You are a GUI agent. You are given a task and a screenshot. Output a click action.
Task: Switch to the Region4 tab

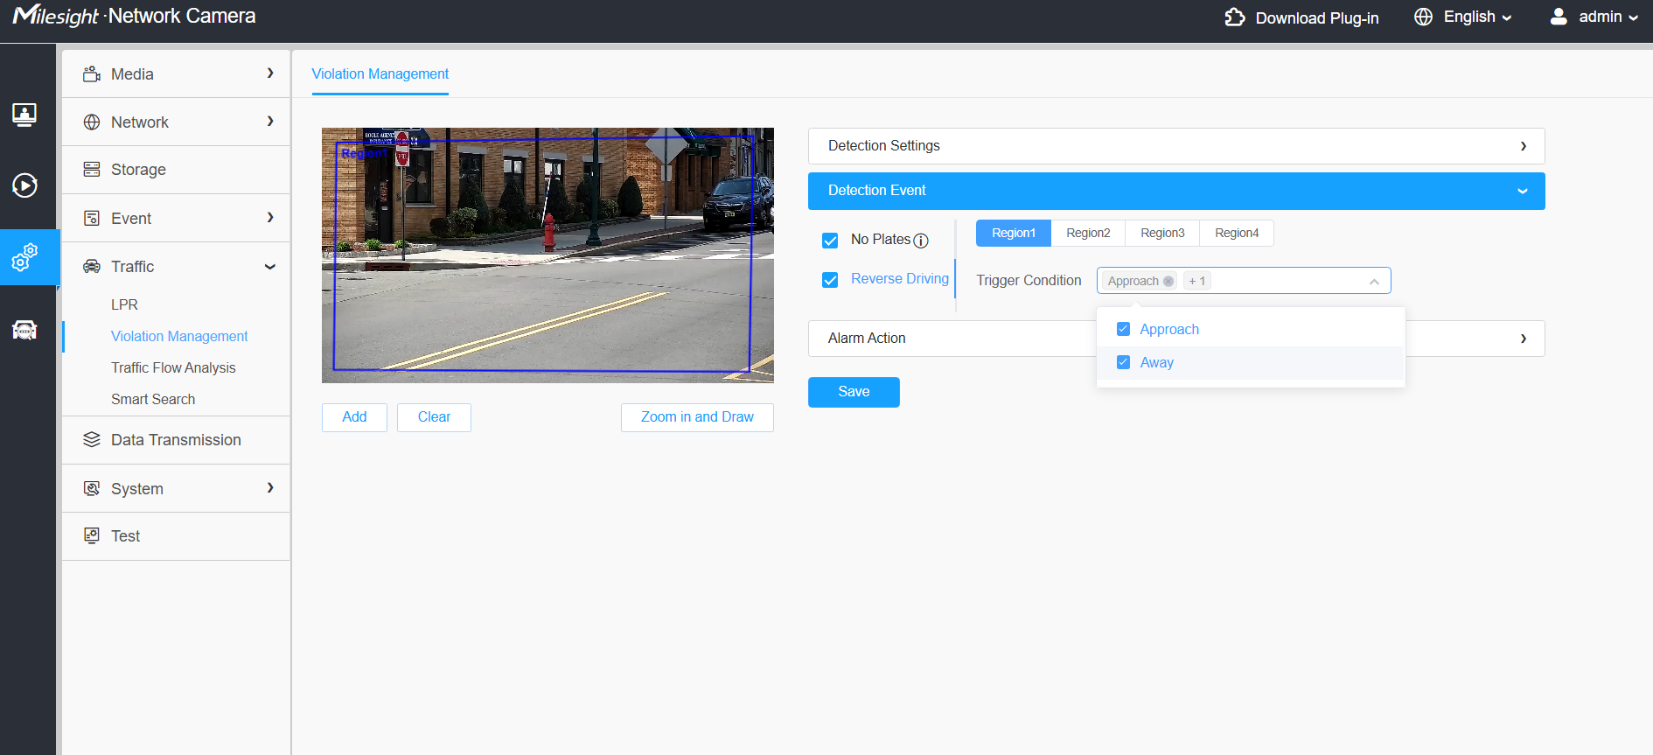[1237, 233]
